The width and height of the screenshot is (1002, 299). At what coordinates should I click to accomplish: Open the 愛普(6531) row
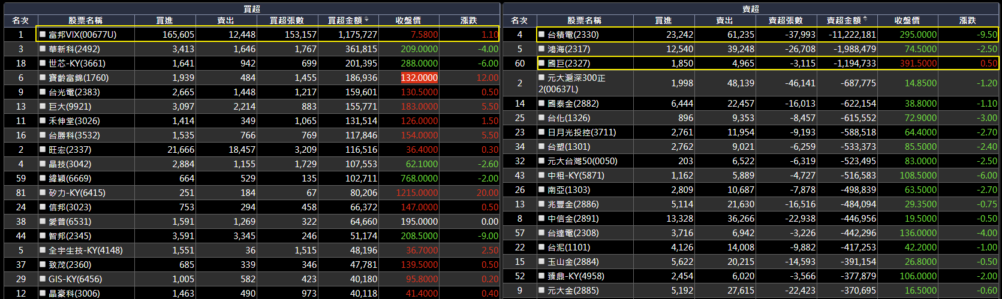point(252,221)
